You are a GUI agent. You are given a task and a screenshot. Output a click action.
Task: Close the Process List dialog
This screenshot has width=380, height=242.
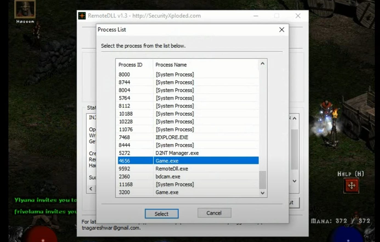pyautogui.click(x=282, y=30)
